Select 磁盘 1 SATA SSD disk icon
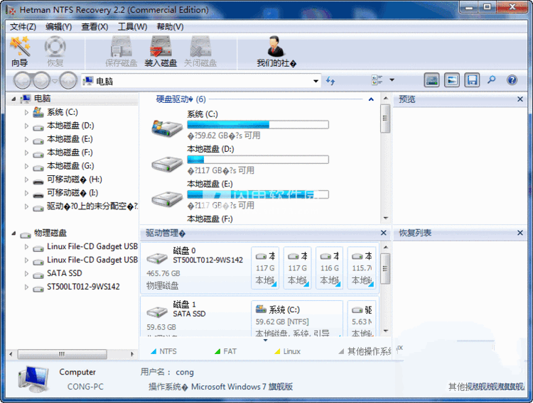The width and height of the screenshot is (533, 403). 157,311
